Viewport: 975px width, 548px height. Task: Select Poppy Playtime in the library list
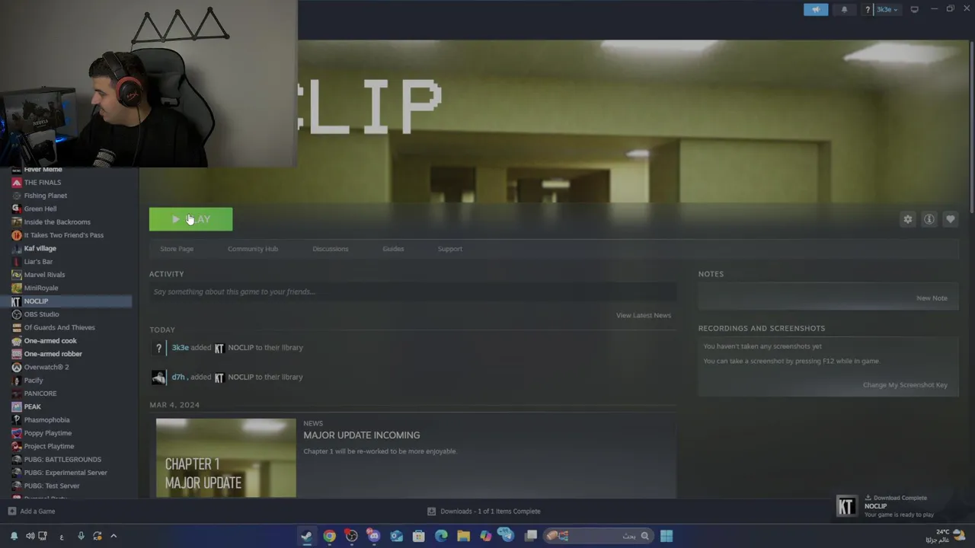pos(48,433)
